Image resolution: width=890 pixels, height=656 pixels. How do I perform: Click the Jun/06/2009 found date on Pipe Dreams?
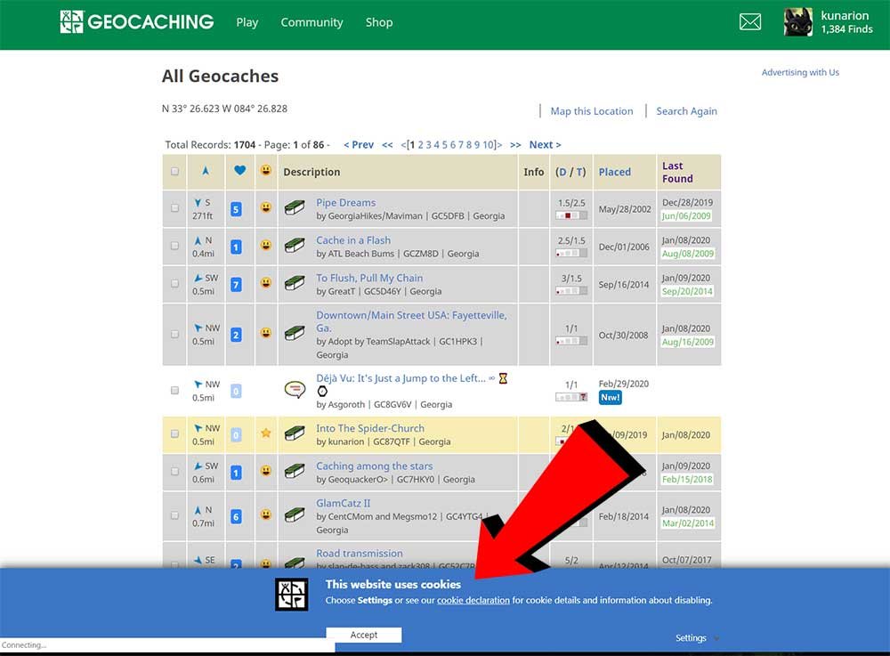(686, 215)
